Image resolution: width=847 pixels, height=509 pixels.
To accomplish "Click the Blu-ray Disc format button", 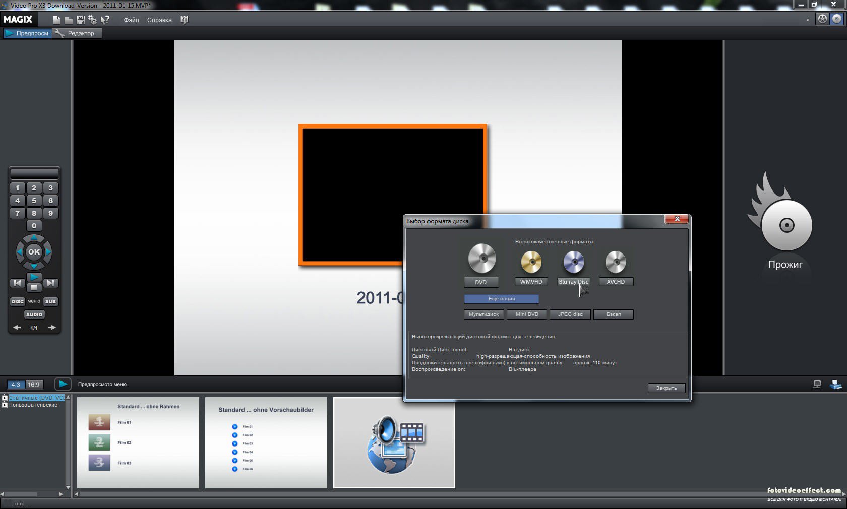I will pyautogui.click(x=573, y=282).
